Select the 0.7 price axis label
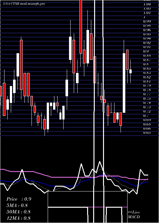 tap(146, 116)
